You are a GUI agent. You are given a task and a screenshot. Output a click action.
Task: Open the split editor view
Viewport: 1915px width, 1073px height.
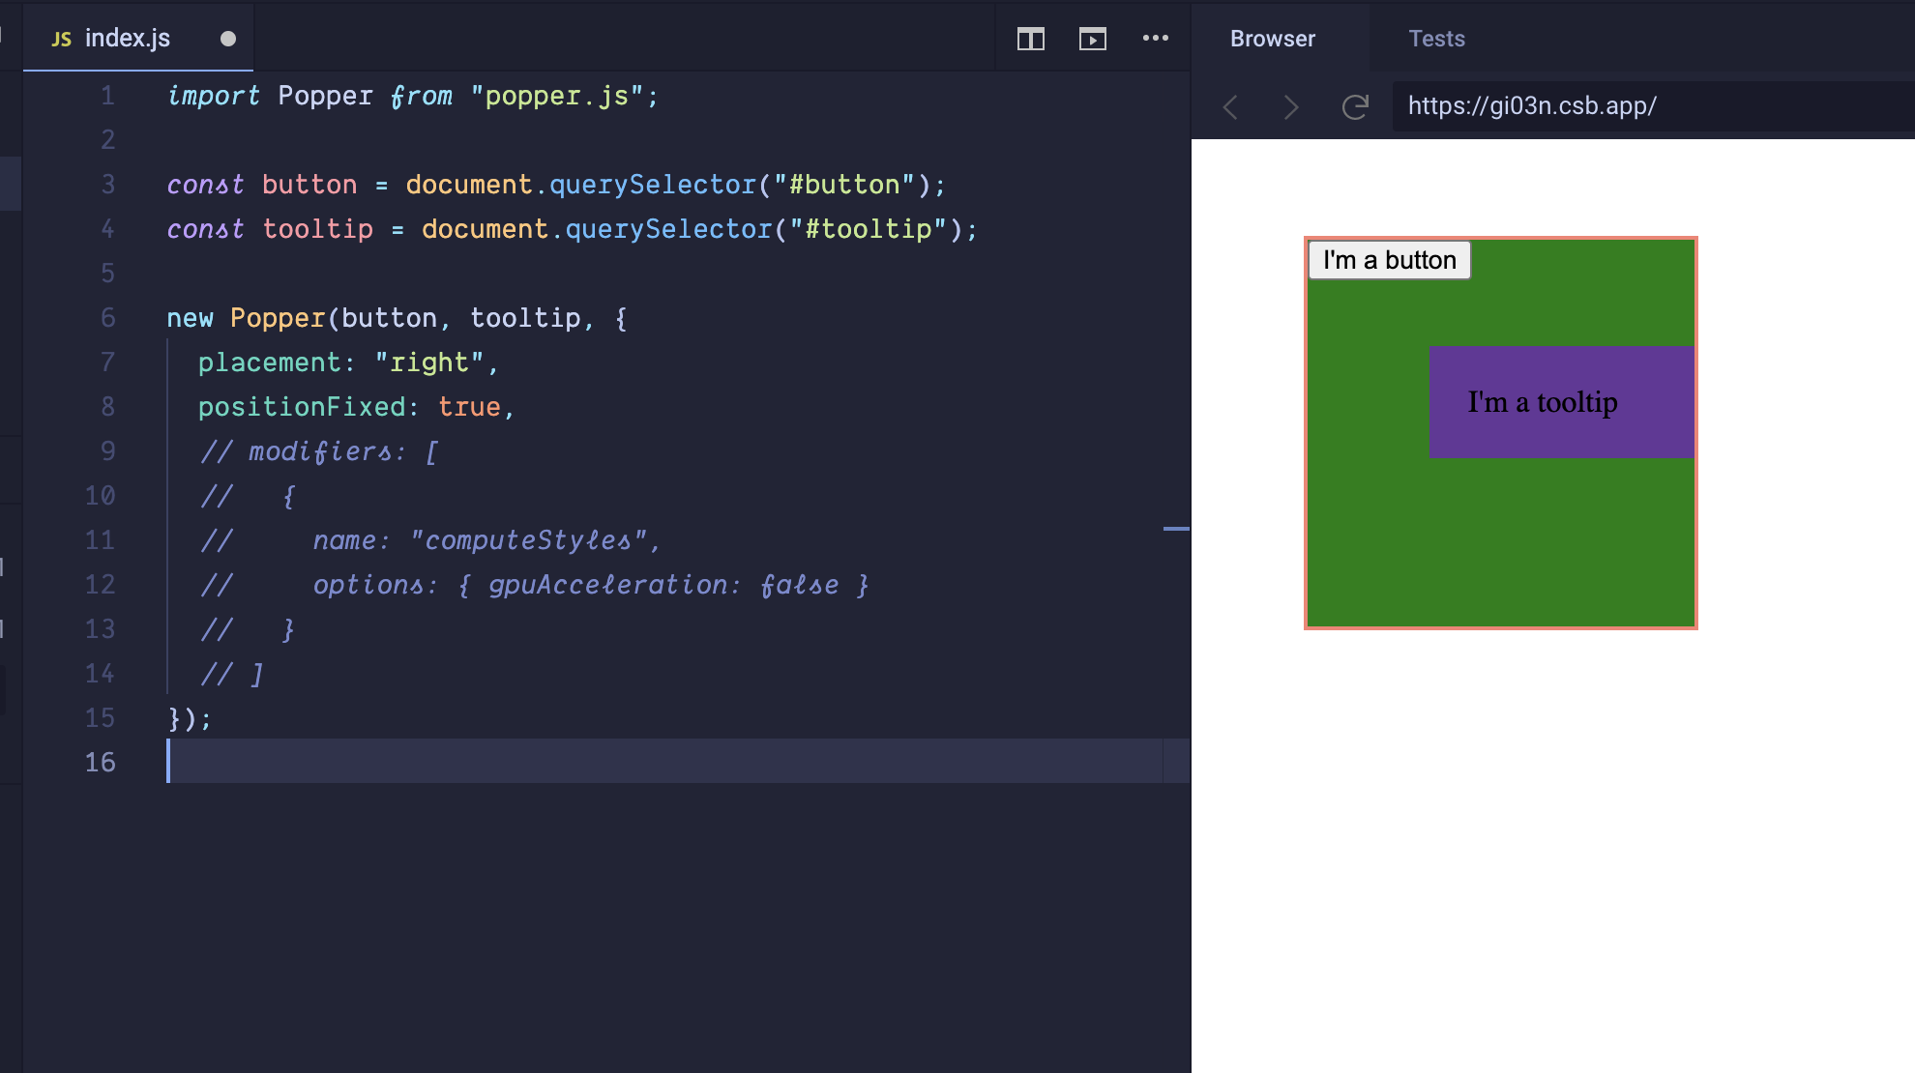[1030, 39]
